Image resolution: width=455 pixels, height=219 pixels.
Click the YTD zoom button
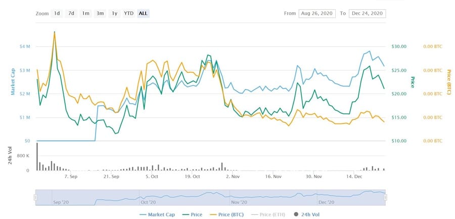[129, 13]
